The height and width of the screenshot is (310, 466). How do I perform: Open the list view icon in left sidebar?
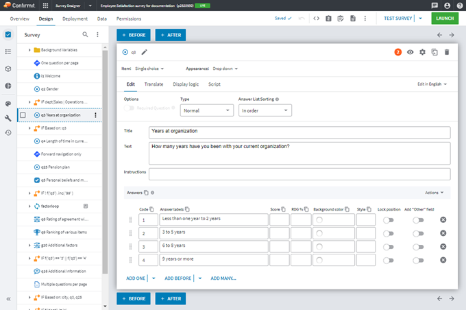[8, 51]
